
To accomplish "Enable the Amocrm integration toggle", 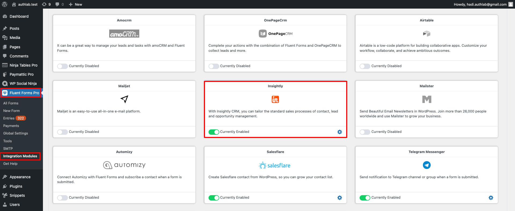I will tap(62, 66).
